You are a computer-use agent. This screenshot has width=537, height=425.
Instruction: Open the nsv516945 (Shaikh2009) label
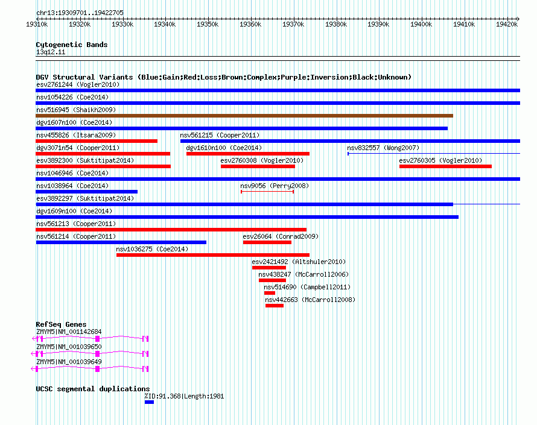click(x=76, y=110)
